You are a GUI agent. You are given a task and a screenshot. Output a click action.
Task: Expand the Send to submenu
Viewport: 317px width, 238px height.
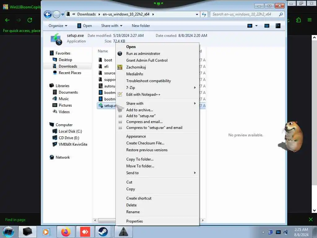coord(157,173)
